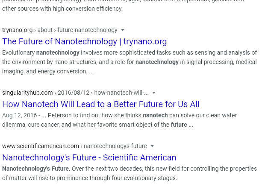Expand the arrow next to singularityhub.com breadcrumb

(154, 93)
